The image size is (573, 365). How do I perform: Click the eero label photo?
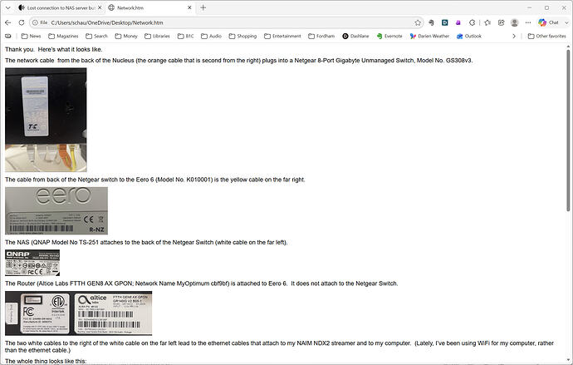56,210
